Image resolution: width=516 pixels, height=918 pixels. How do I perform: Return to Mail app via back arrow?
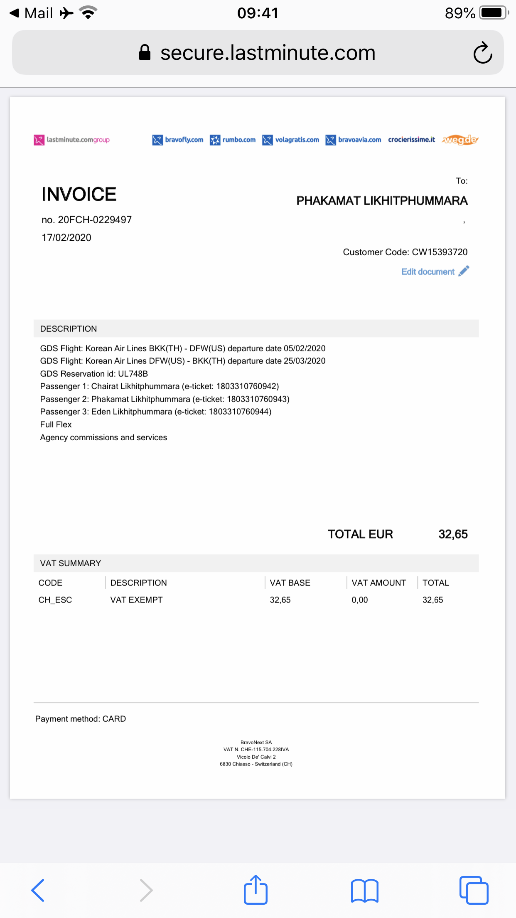pos(30,13)
